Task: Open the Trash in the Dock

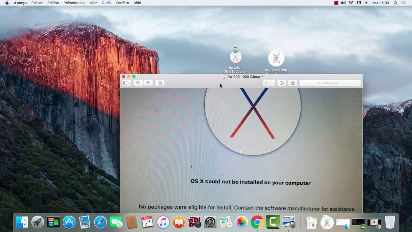Action: point(390,222)
